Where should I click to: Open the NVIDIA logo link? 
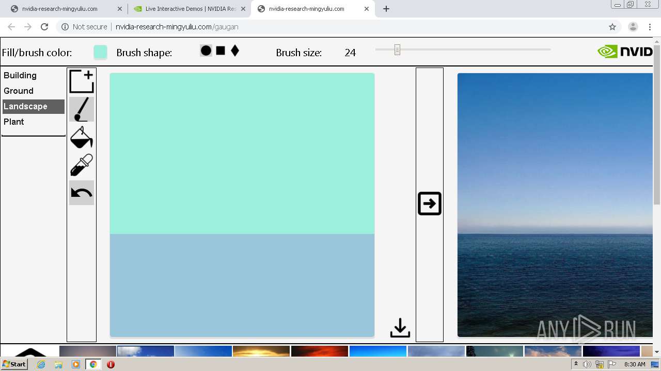(625, 52)
